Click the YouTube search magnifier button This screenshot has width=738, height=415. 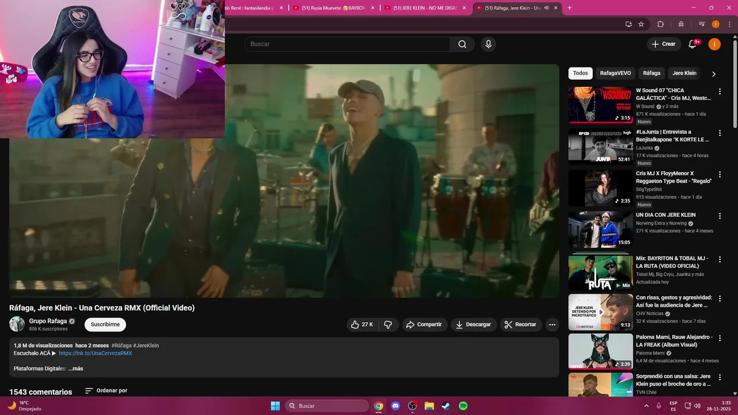[462, 44]
